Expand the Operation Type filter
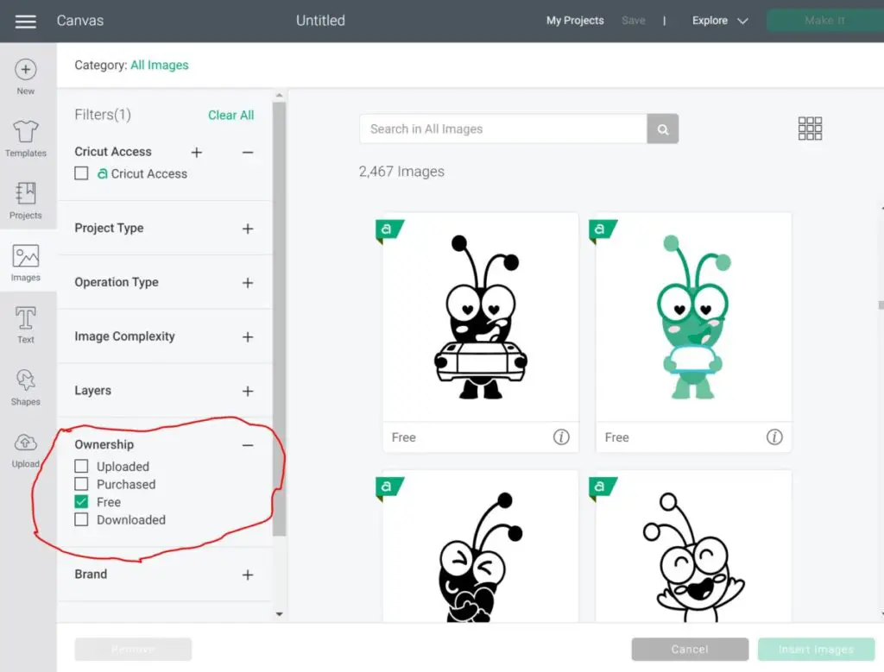Screen dimensions: 884x672 (248, 283)
